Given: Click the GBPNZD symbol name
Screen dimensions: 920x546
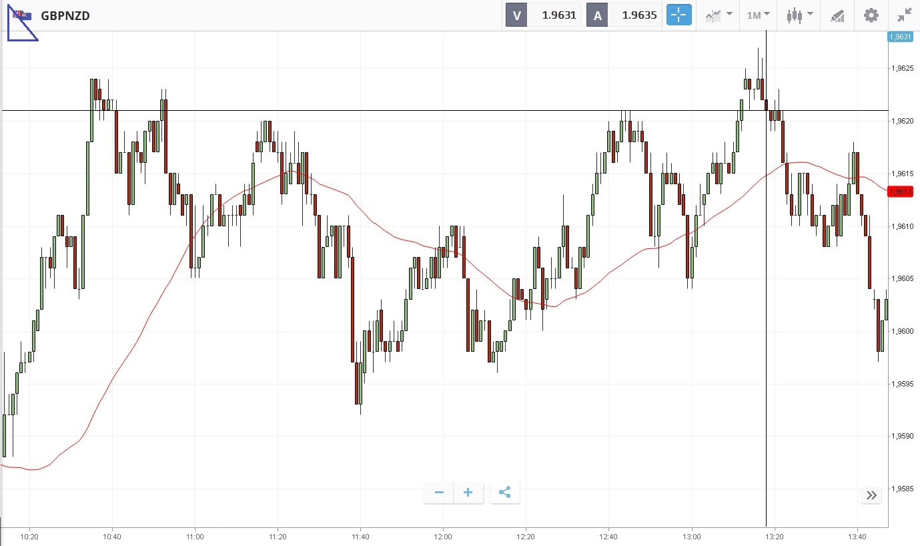Looking at the screenshot, I should 65,15.
